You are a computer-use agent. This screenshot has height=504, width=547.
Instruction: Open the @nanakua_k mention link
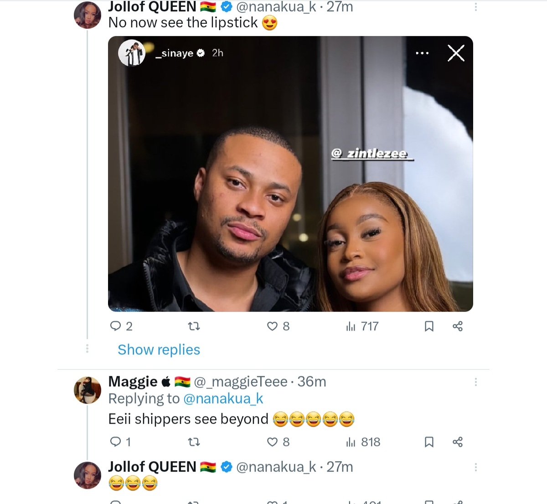click(223, 399)
